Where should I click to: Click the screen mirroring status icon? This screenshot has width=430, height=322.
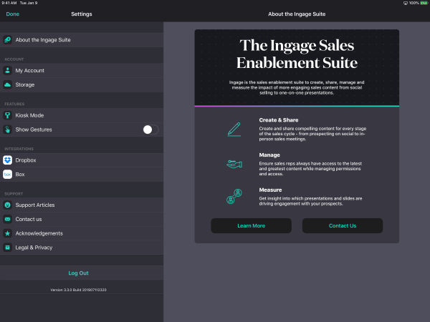click(x=406, y=3)
